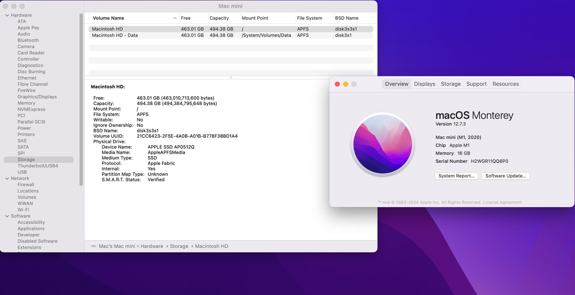Viewport: 575px width, 295px height.
Task: Select SPI in the sidebar
Action: pos(21,153)
